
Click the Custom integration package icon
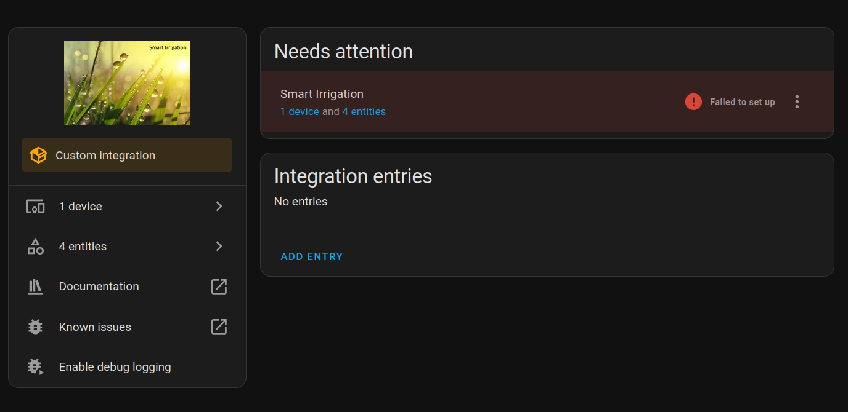click(38, 155)
